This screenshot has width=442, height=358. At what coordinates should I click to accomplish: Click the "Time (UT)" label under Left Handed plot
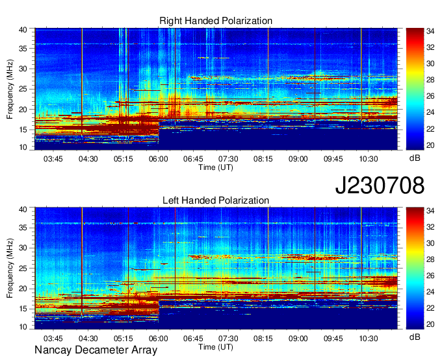point(216,347)
